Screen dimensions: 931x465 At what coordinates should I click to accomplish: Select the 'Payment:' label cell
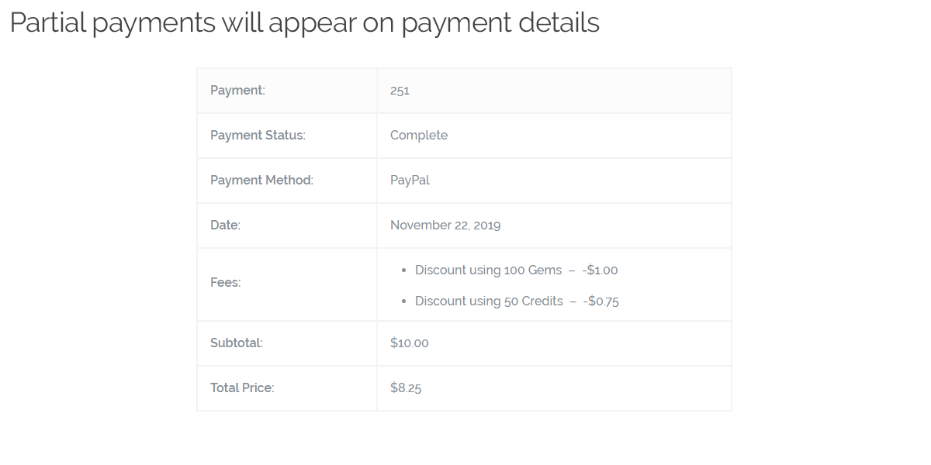point(287,91)
